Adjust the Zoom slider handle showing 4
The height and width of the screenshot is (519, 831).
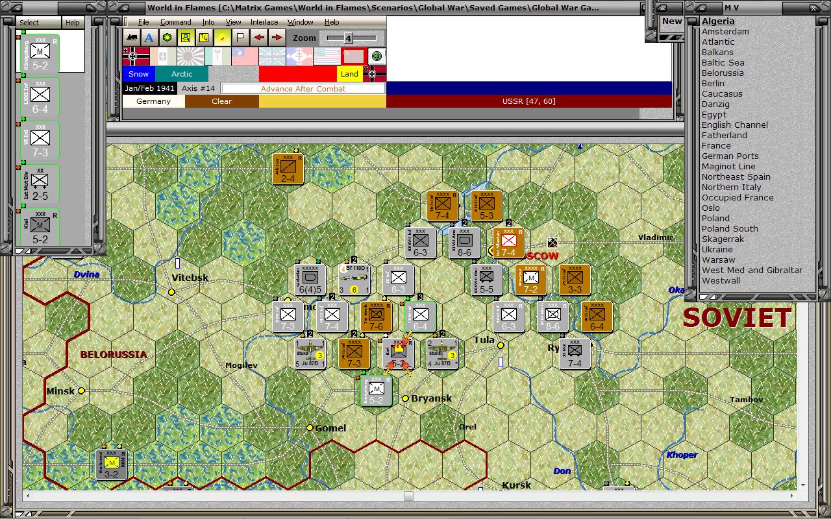point(347,38)
